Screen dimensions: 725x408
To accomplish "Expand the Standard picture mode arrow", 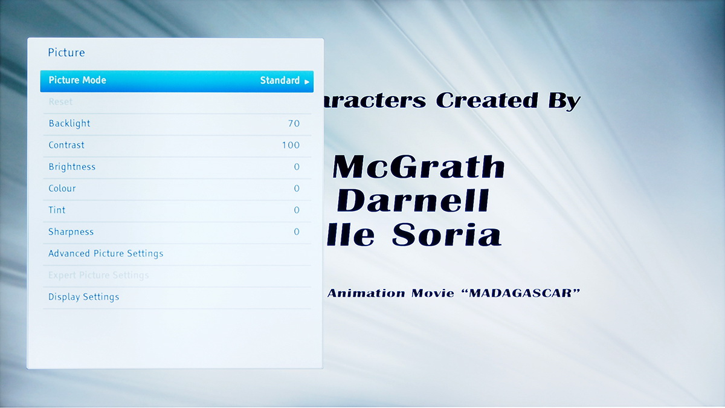I will coord(307,81).
